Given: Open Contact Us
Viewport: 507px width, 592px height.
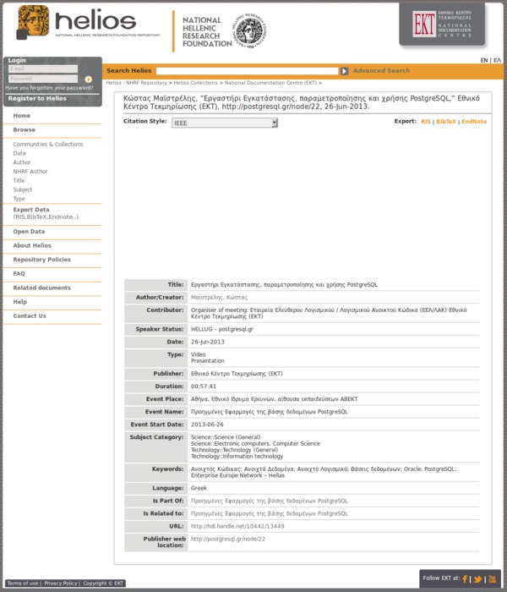Looking at the screenshot, I should click(x=30, y=316).
